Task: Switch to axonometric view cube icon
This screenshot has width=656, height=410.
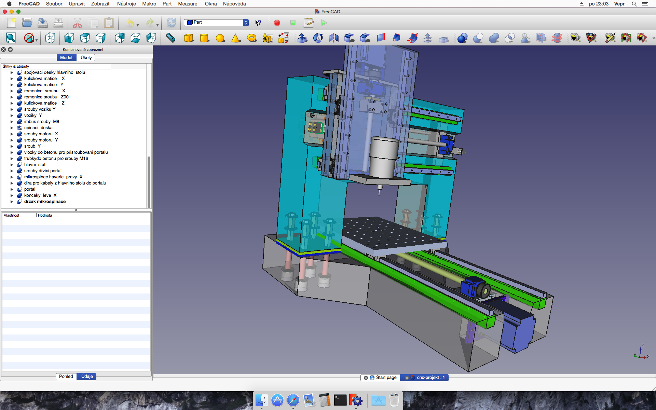Action: (50, 38)
